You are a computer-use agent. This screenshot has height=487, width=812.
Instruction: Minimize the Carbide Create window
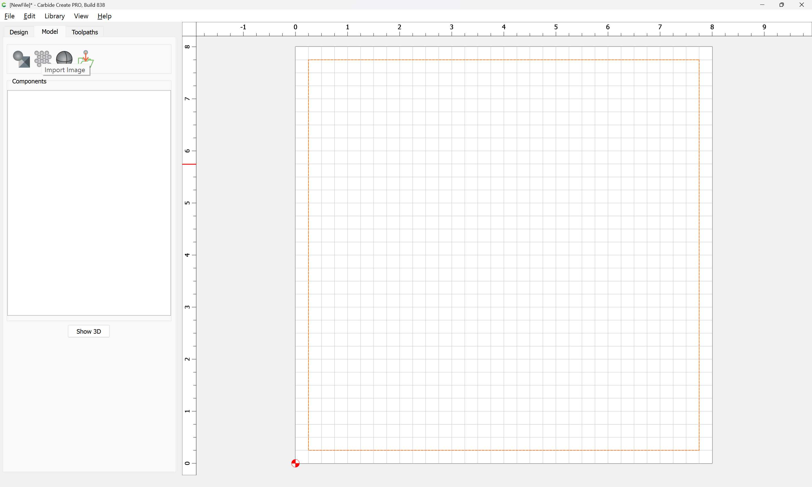[762, 5]
